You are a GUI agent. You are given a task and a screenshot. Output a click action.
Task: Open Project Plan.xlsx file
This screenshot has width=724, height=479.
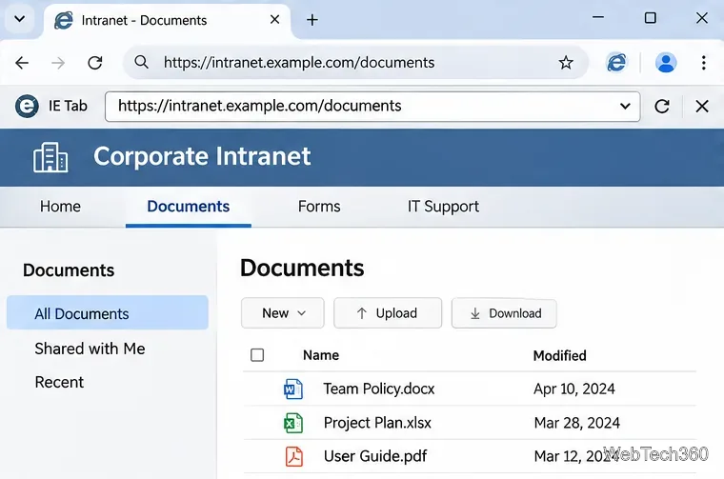pos(377,423)
